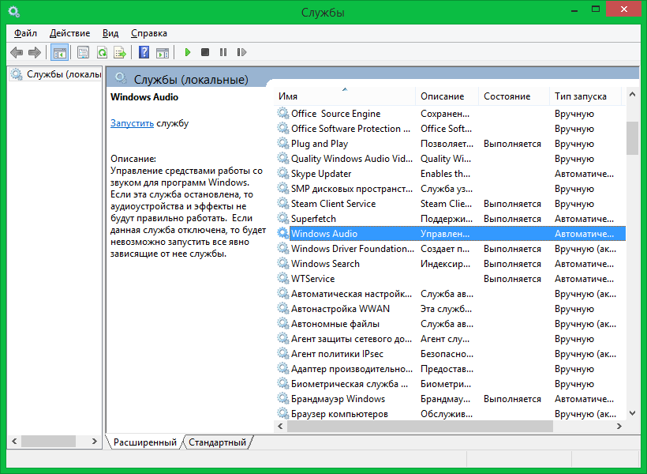The width and height of the screenshot is (647, 474).
Task: Click the Запустить link to start service
Action: pyautogui.click(x=132, y=123)
